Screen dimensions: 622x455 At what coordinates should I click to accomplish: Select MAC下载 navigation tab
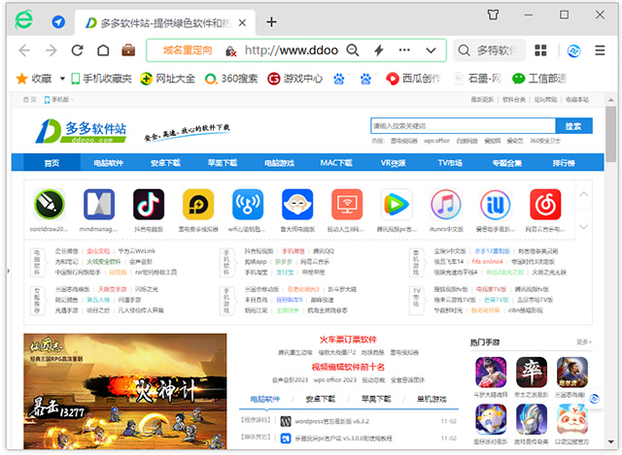[x=336, y=163]
